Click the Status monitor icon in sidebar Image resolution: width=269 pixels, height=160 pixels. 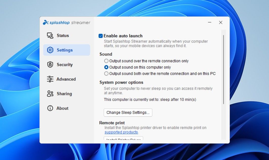(x=50, y=35)
